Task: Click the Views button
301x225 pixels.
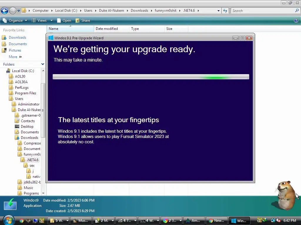Action: (x=39, y=21)
